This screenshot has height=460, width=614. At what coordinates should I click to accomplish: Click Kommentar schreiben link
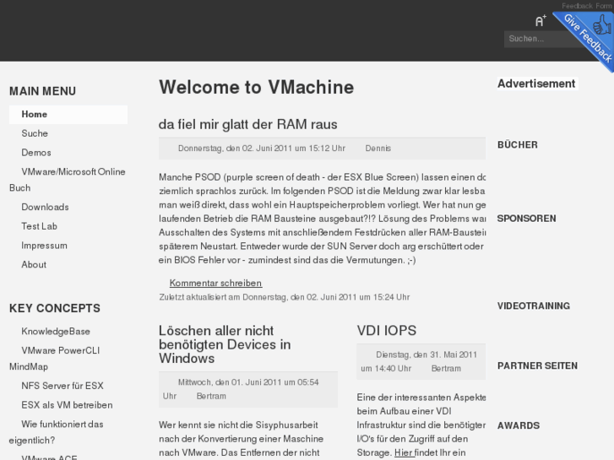pyautogui.click(x=215, y=283)
